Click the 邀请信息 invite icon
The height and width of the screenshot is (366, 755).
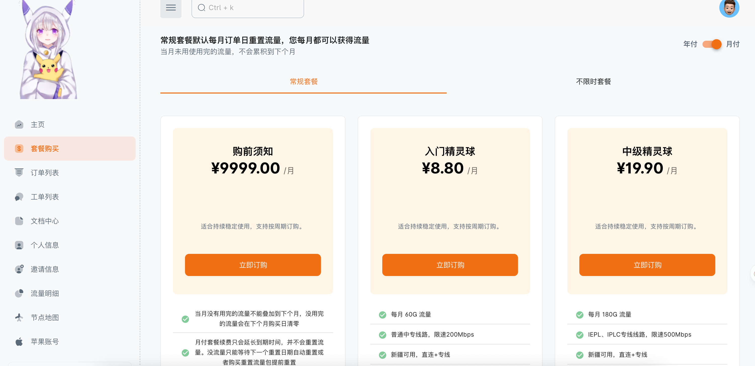19,269
